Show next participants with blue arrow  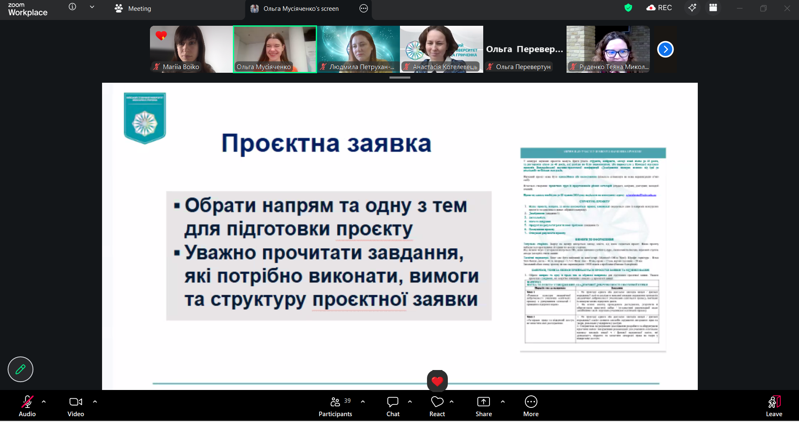[x=665, y=49]
